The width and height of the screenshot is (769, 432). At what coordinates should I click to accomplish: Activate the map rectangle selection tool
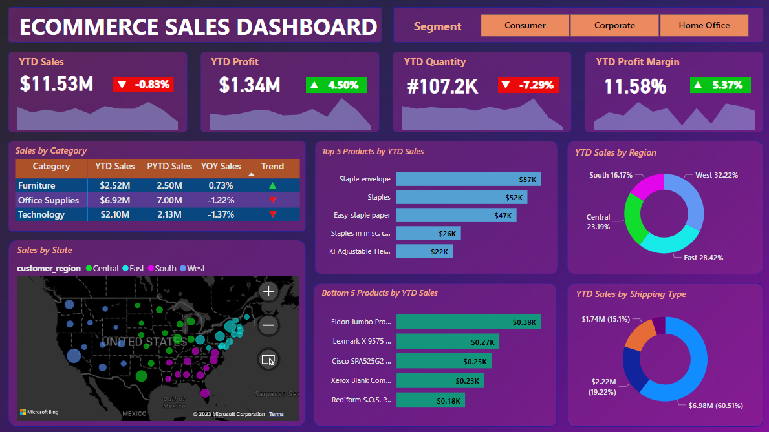(268, 359)
